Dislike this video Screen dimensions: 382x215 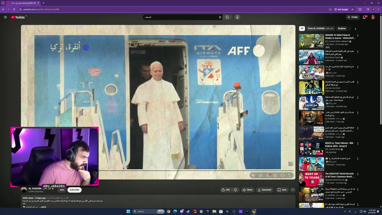235,190
